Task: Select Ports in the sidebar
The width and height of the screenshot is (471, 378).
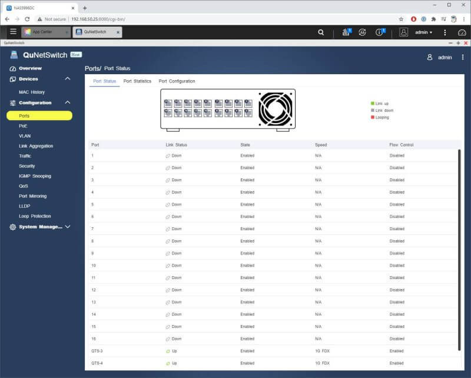Action: 39,115
